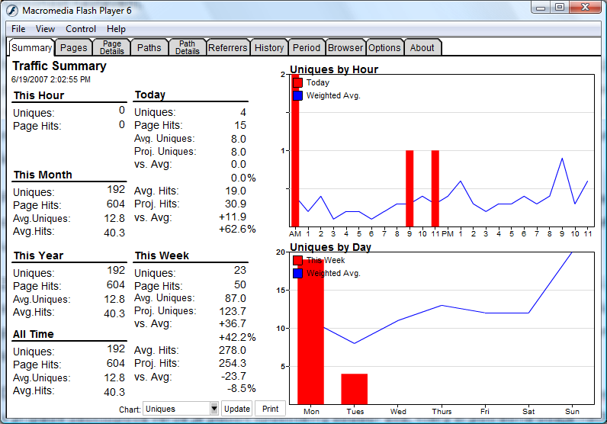Image resolution: width=607 pixels, height=424 pixels.
Task: Show the History tab
Action: [269, 47]
